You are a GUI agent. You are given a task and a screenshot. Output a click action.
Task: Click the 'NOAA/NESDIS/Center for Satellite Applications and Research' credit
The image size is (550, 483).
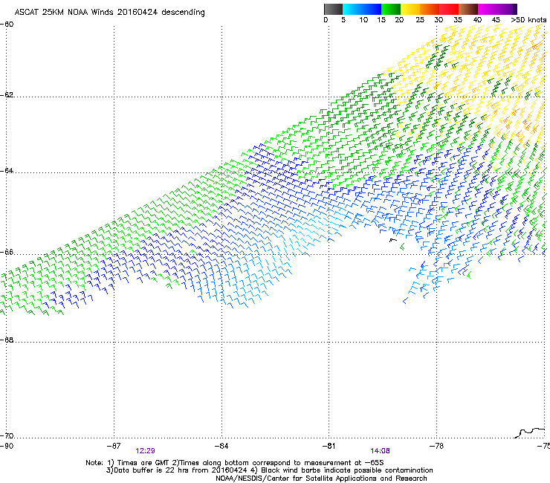[321, 479]
